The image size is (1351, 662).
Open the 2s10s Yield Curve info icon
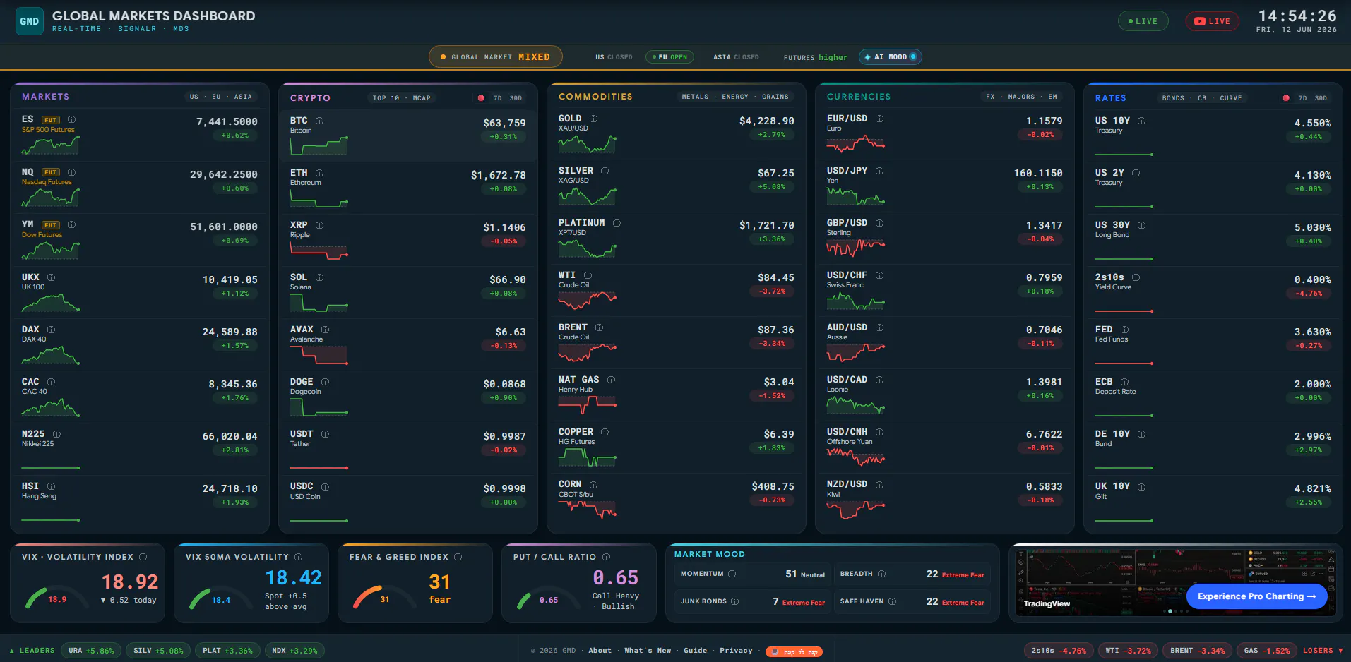1136,277
